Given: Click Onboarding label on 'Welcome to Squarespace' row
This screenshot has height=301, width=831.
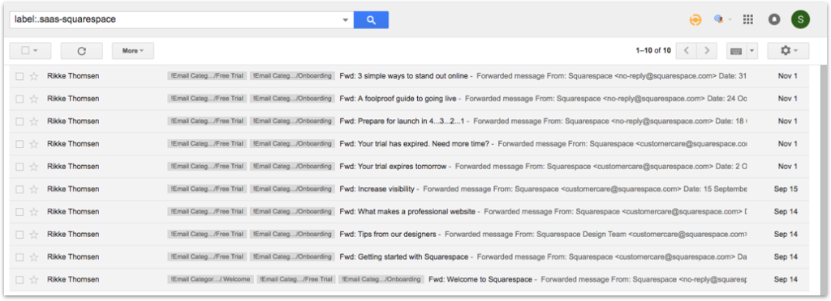Looking at the screenshot, I should (x=381, y=279).
